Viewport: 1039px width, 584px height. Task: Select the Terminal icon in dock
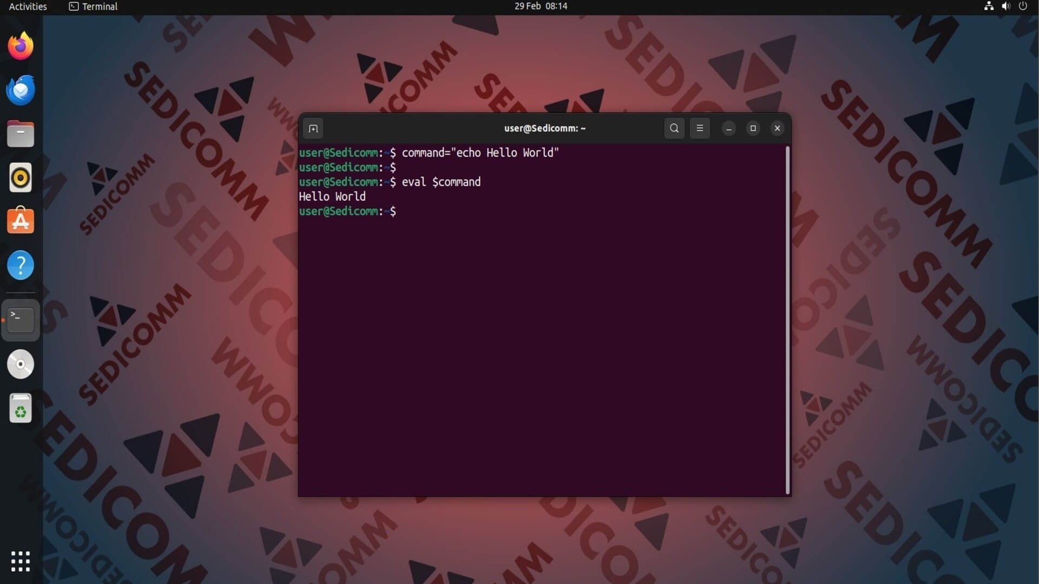21,320
